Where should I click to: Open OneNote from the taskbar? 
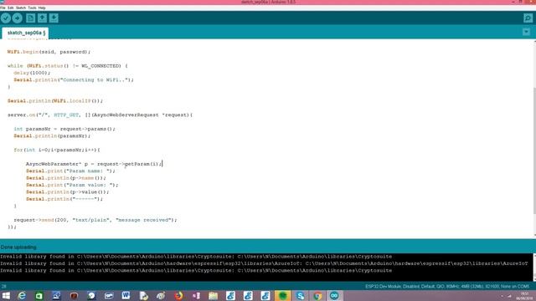click(196, 295)
